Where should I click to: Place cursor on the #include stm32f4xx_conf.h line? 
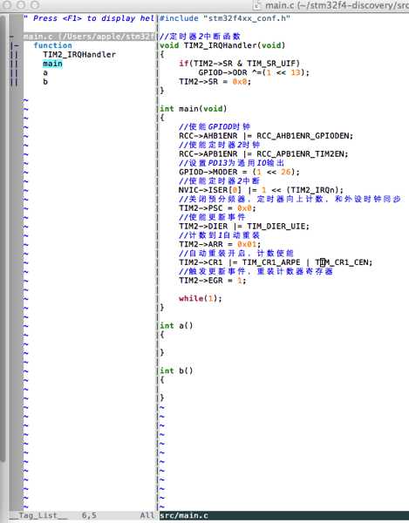tap(225, 18)
